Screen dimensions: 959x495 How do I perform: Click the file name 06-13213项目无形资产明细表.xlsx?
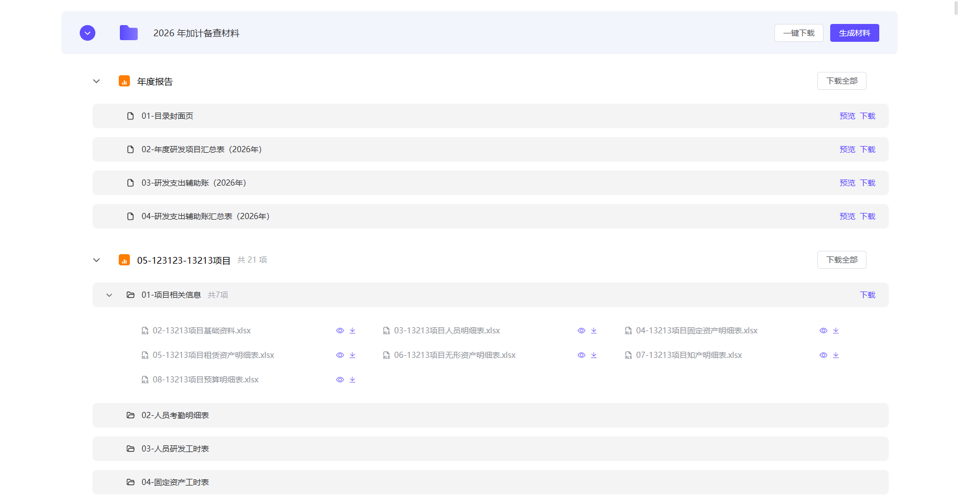click(x=455, y=355)
